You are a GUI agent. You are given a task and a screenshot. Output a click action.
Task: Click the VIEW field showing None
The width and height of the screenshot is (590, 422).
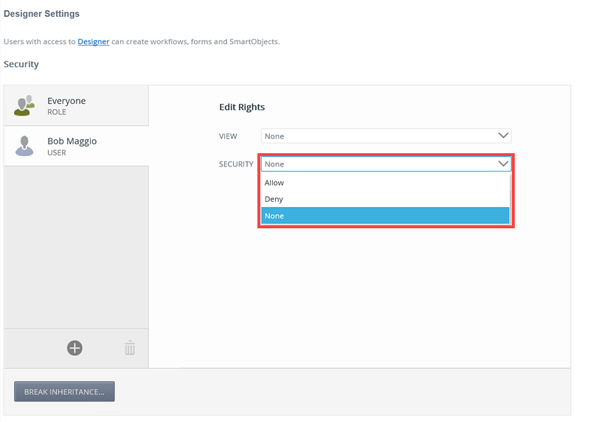pos(376,136)
